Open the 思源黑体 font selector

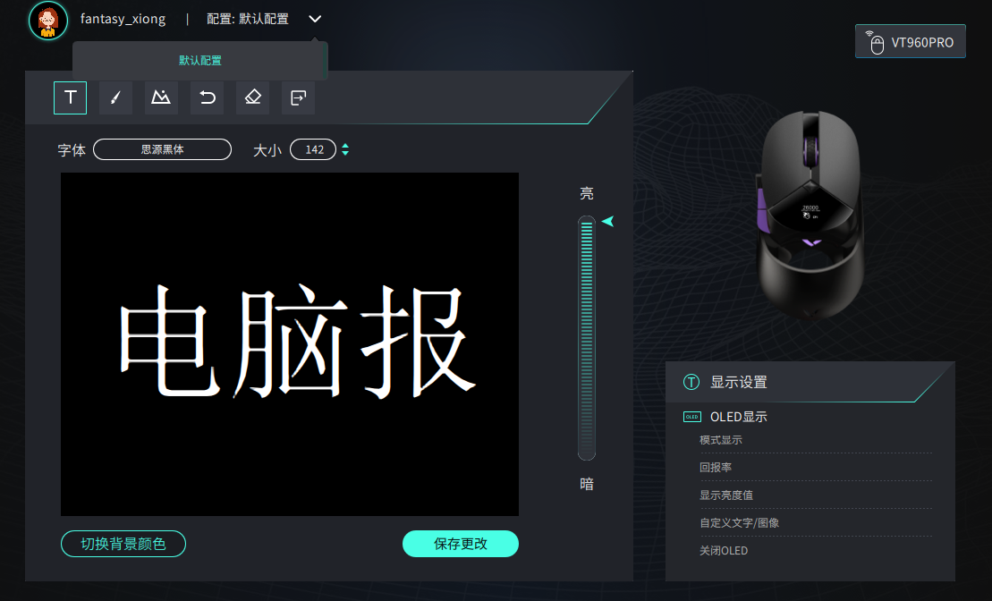[162, 149]
